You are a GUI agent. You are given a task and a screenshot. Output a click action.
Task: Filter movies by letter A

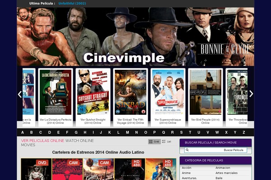pyautogui.click(x=23, y=132)
